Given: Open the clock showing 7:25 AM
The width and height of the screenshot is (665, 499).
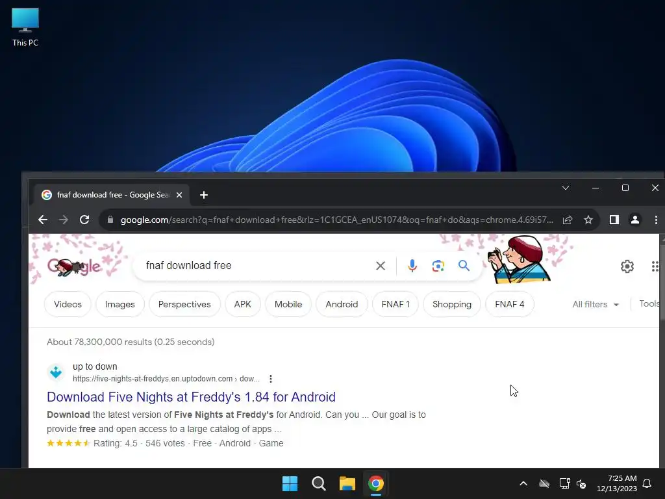Looking at the screenshot, I should (617, 483).
